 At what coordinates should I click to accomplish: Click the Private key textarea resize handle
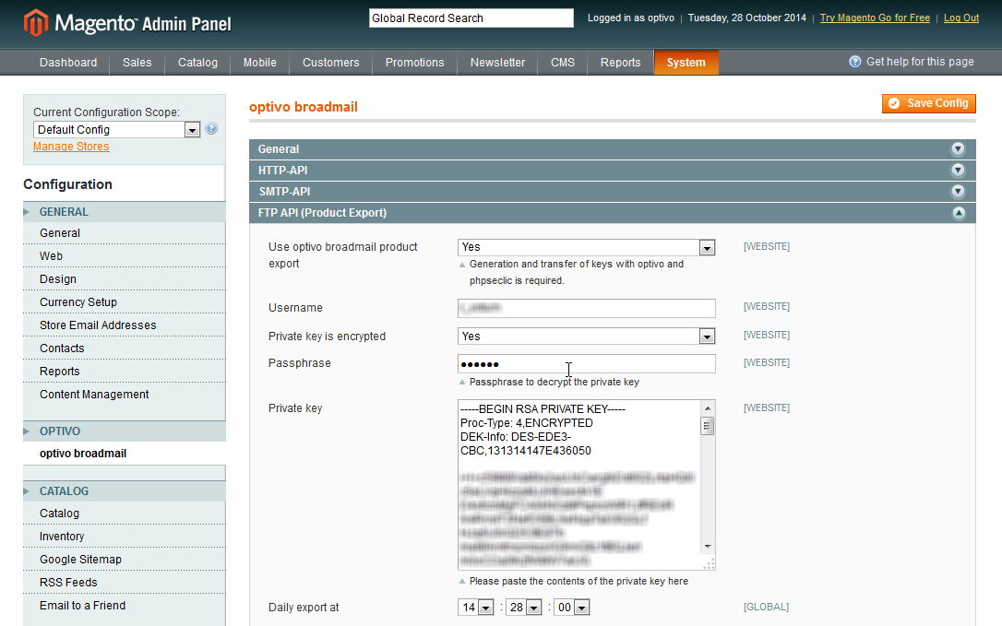tap(709, 564)
